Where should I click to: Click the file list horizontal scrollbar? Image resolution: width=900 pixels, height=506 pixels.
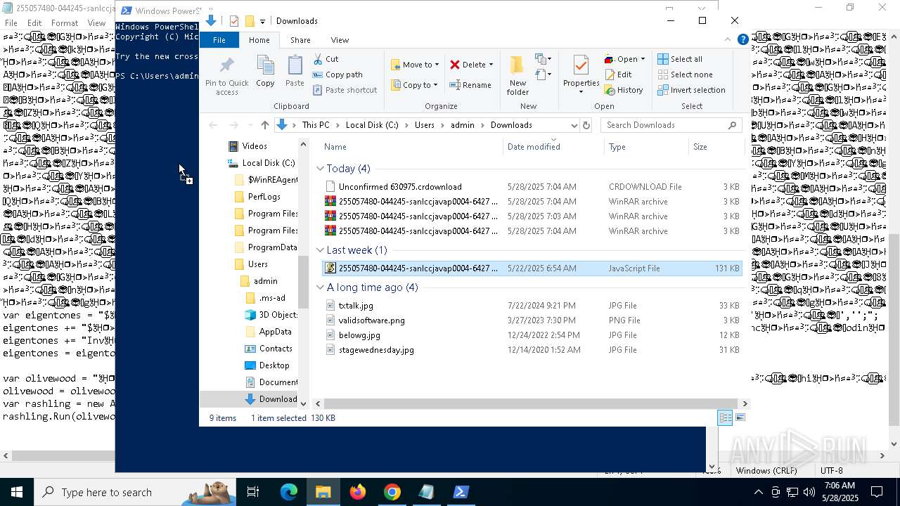530,403
